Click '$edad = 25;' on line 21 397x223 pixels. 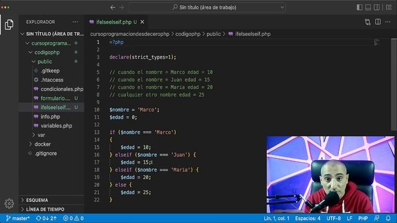pos(136,193)
